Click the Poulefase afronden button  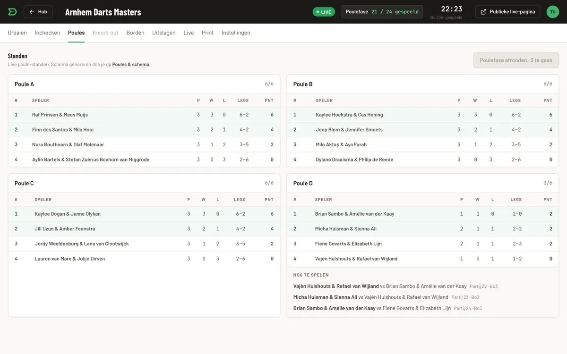[x=516, y=60]
